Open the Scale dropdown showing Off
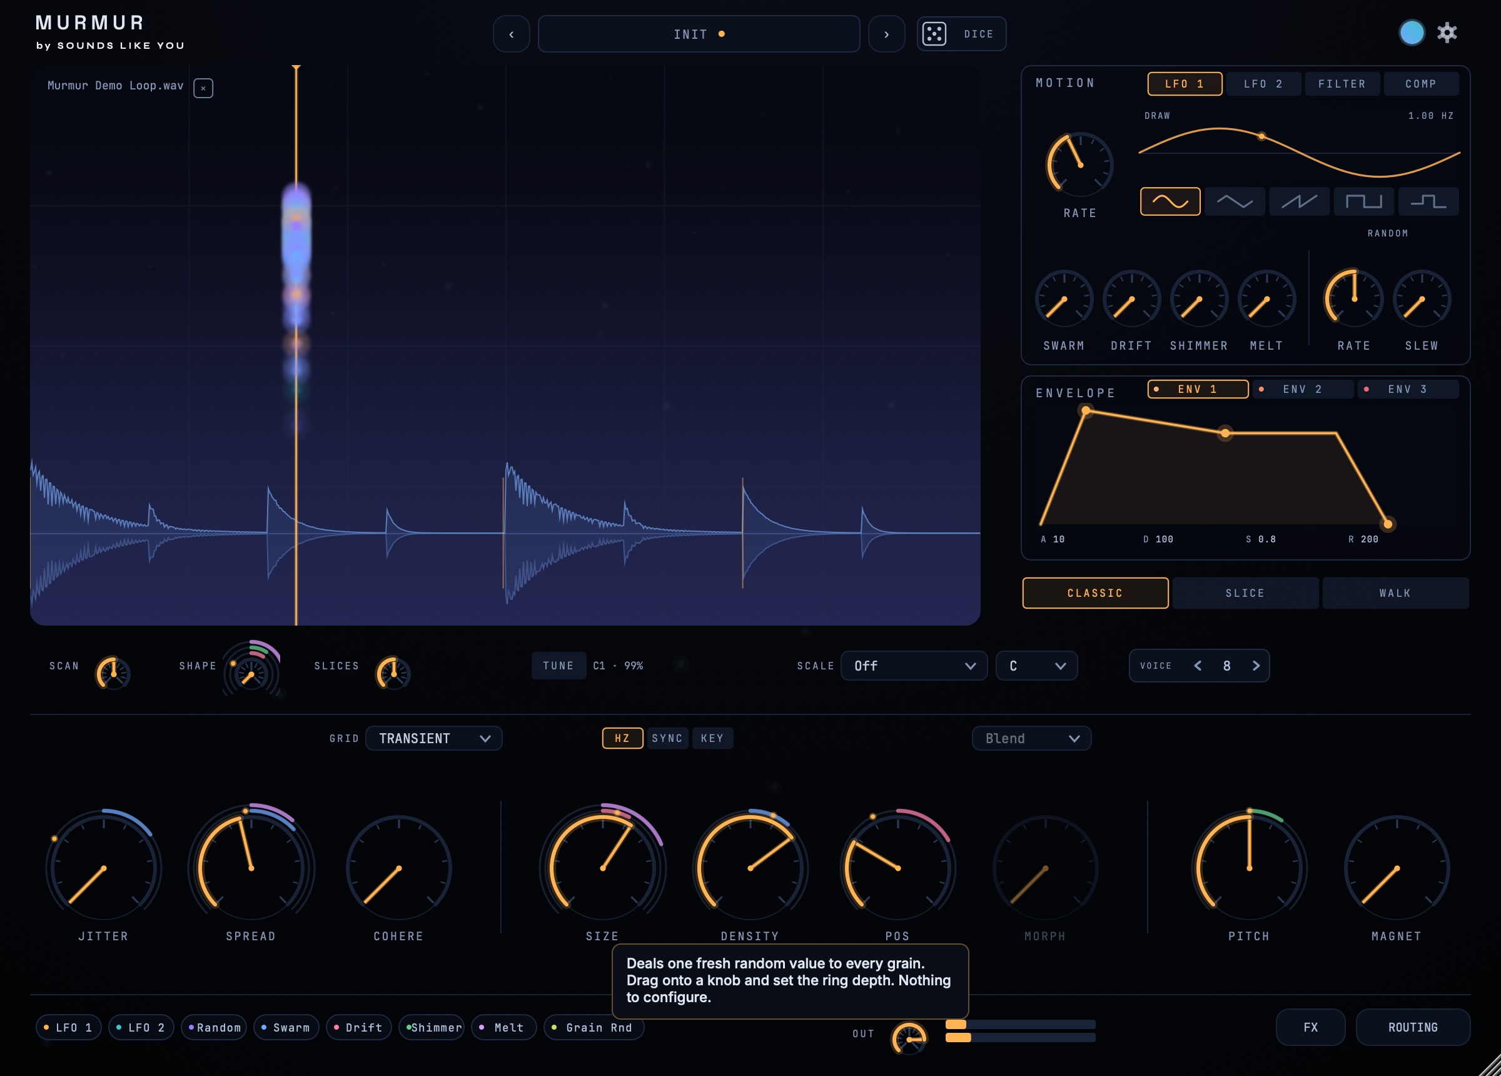Screen dimensions: 1501x1076 [x=914, y=666]
